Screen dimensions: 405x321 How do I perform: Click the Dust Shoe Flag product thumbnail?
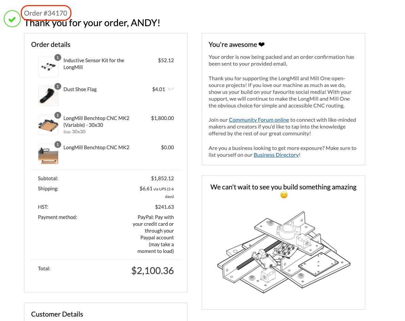[48, 96]
